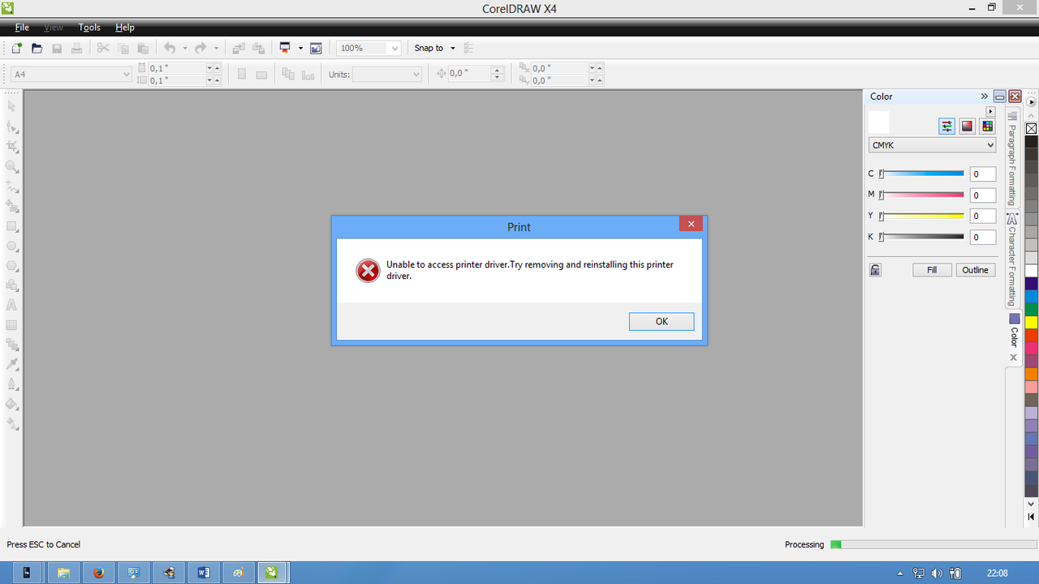Click the Redo arrow icon
Viewport: 1039px width, 584px height.
tap(200, 49)
